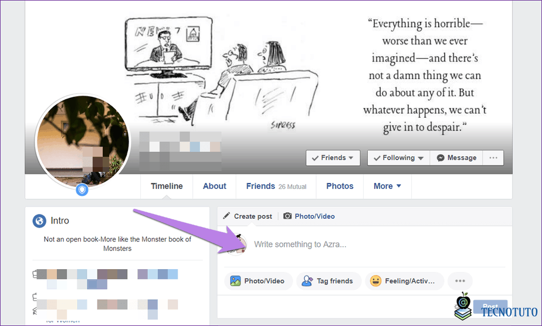
Task: Click the '26 Mutual' friends count text
Action: click(x=293, y=187)
